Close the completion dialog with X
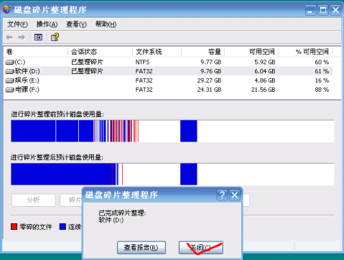This screenshot has height=260, width=344. pos(235,195)
